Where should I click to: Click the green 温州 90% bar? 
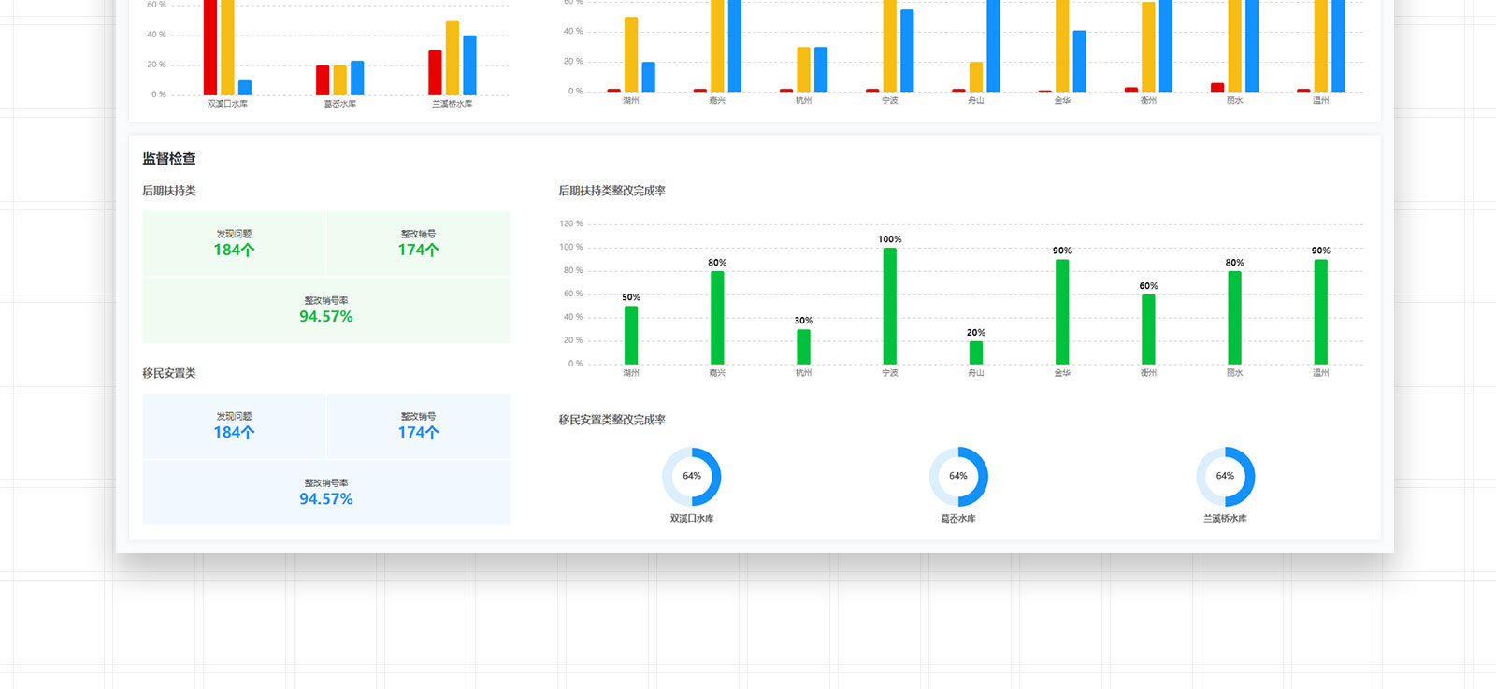(x=1320, y=311)
